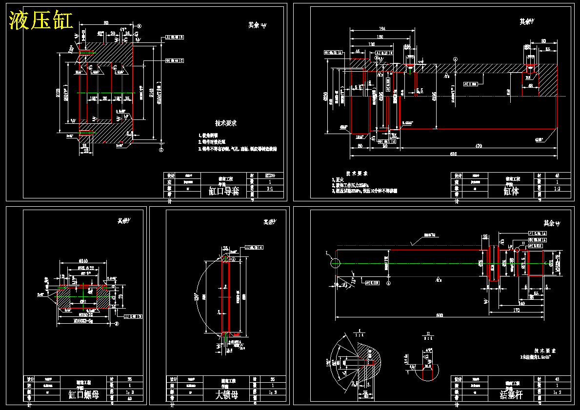The width and height of the screenshot is (580, 410).
Task: Select the 120° angle in 大锁母 drawing
Action: point(197,297)
